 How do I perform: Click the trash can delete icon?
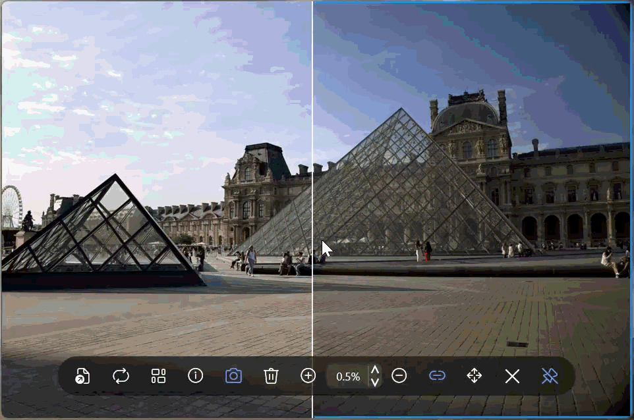271,376
